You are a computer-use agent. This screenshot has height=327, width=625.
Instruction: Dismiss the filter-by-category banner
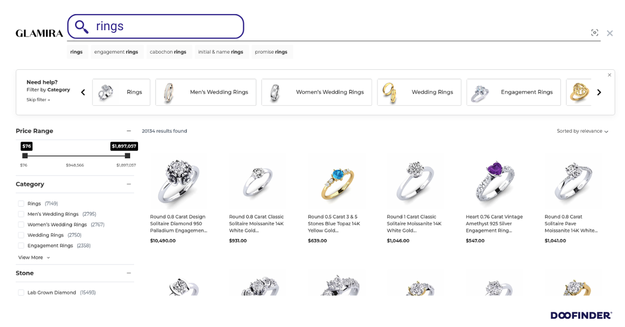click(609, 74)
